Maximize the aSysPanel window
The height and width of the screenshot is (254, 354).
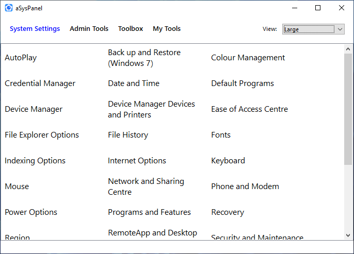point(318,8)
